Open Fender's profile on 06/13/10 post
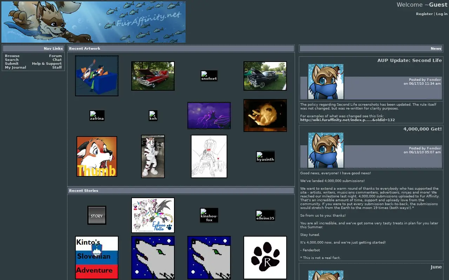This screenshot has width=449, height=280. pos(434,148)
